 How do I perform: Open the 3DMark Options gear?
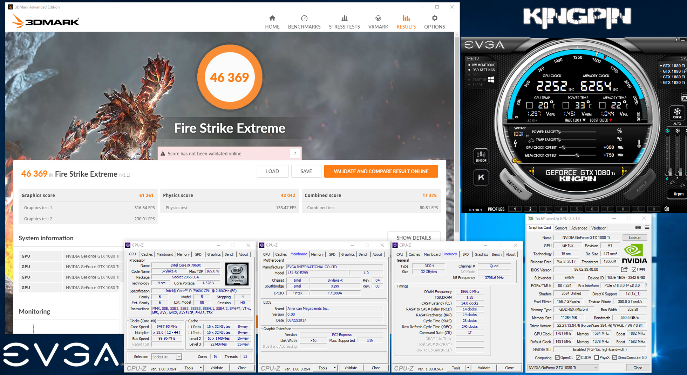[434, 22]
